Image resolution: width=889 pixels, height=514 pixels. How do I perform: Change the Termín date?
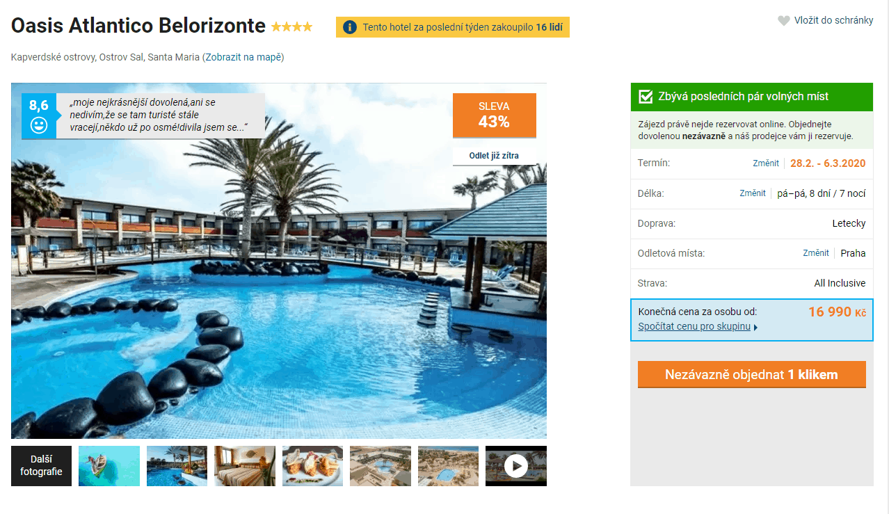pyautogui.click(x=766, y=163)
